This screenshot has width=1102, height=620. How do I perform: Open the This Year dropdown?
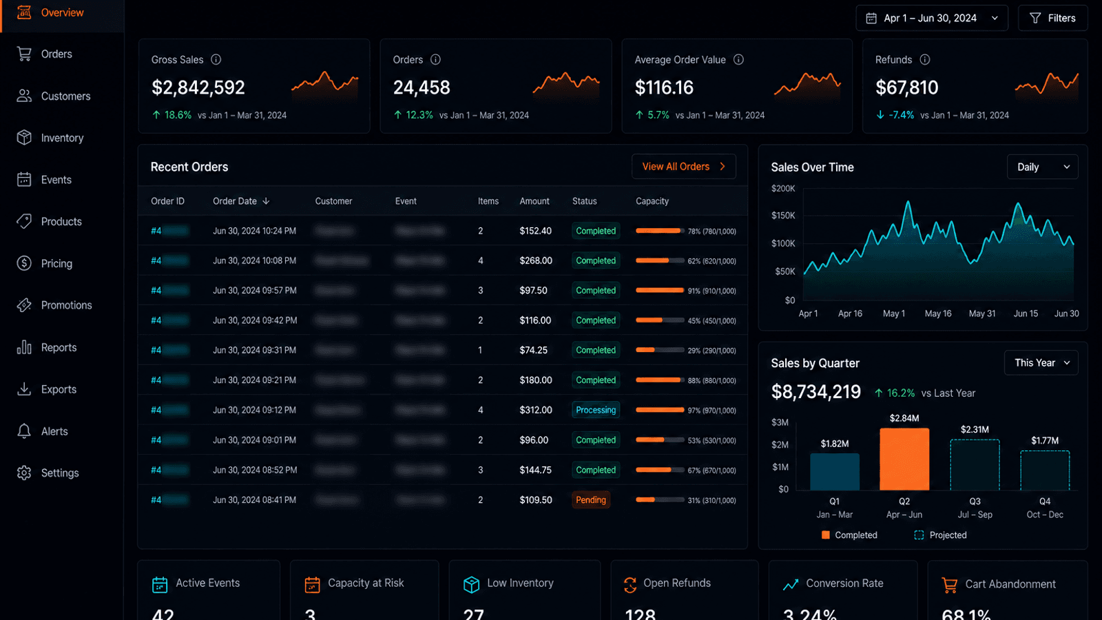point(1041,362)
